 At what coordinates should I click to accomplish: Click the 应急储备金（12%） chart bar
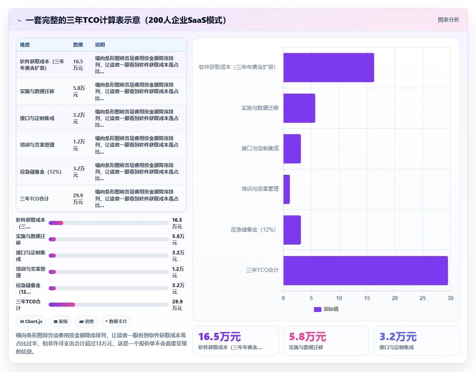click(292, 230)
